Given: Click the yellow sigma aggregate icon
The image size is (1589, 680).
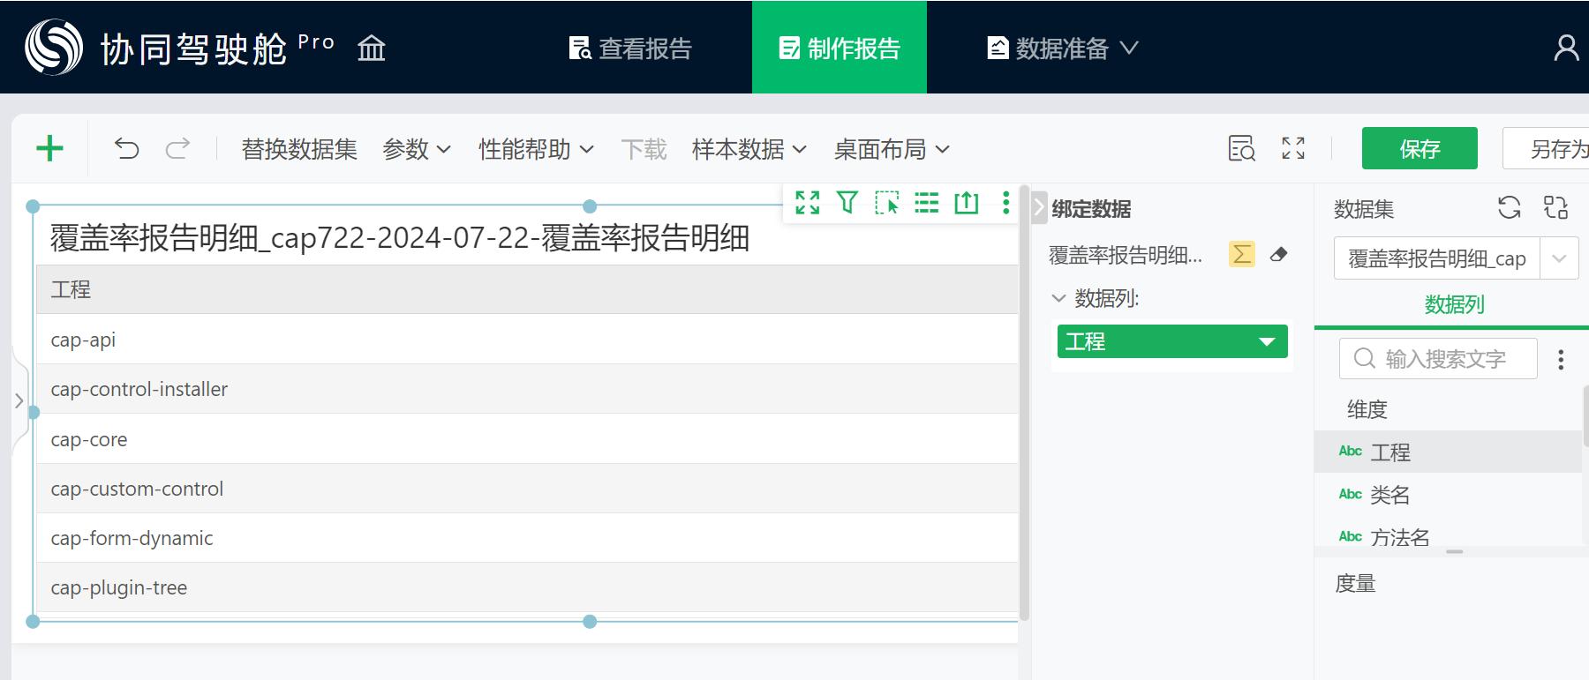Looking at the screenshot, I should coord(1242,255).
